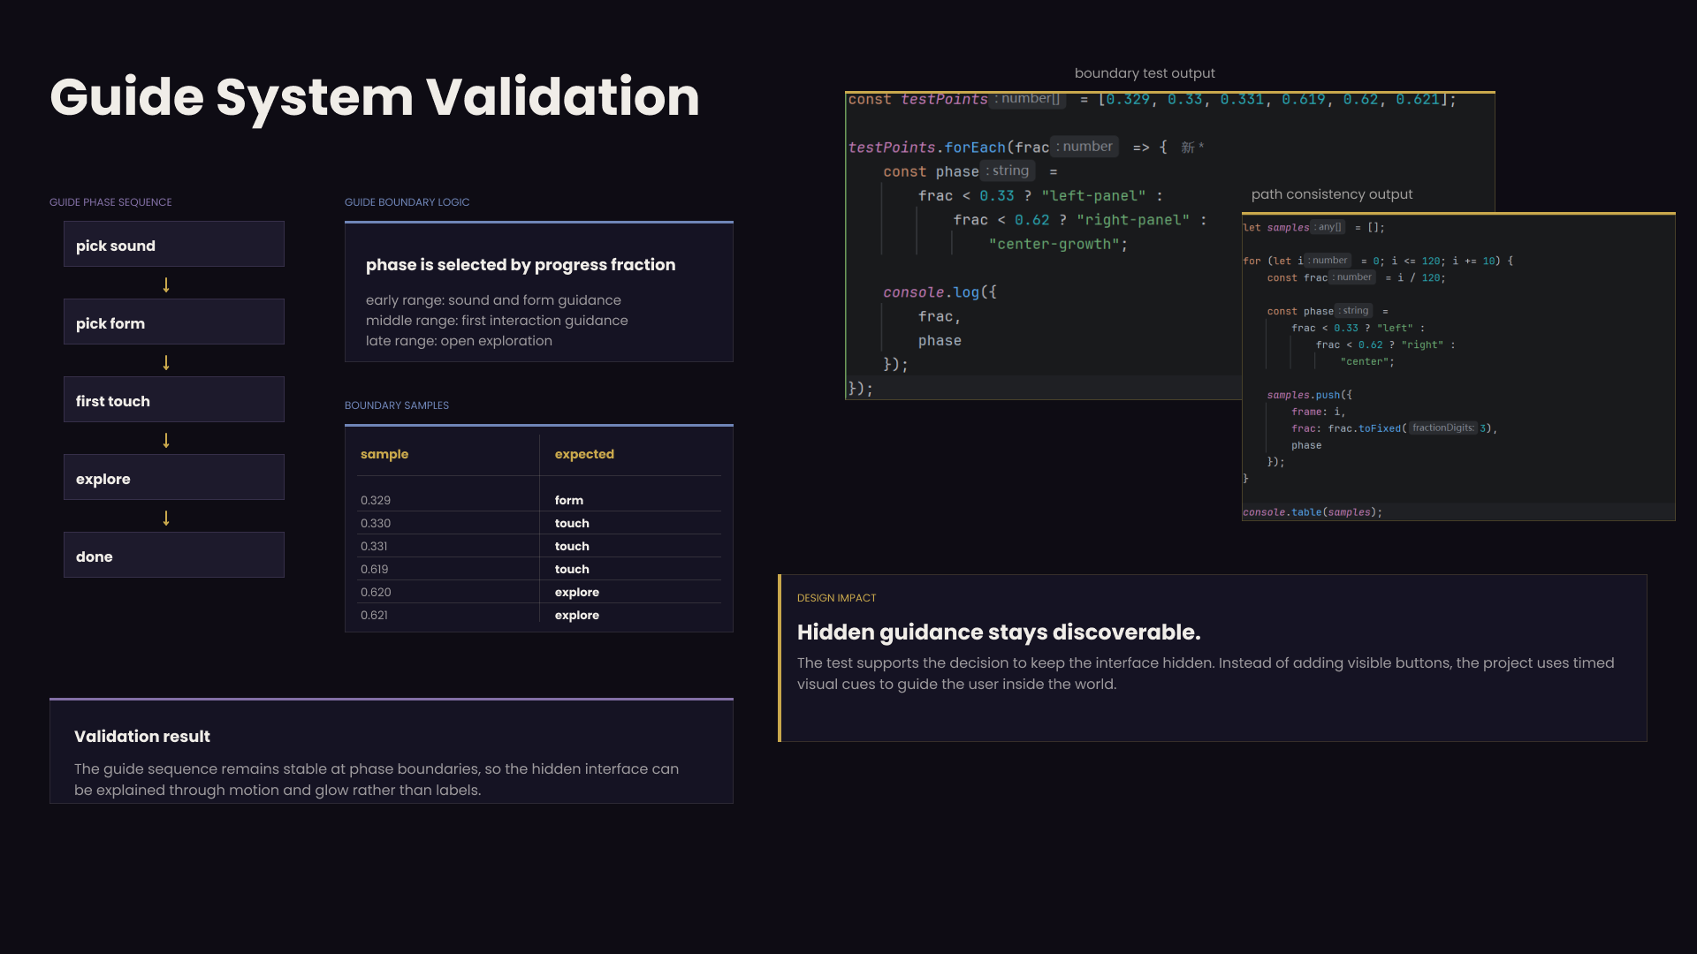The image size is (1697, 954).
Task: Click the arrow below pick sound
Action: point(166,284)
